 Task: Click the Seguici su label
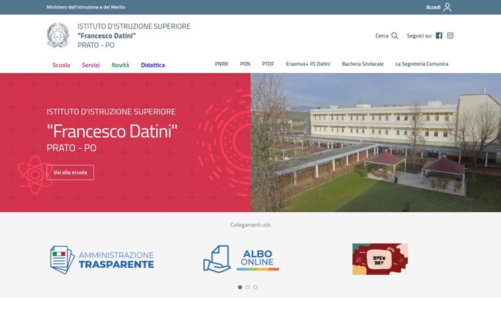tap(419, 35)
